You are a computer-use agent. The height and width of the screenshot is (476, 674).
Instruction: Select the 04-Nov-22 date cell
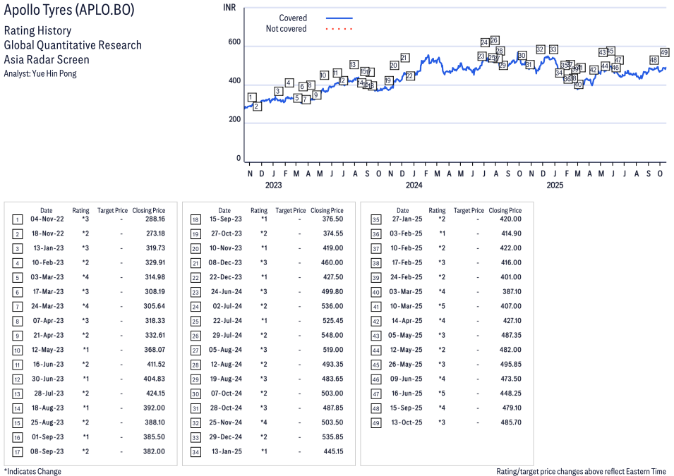46,219
